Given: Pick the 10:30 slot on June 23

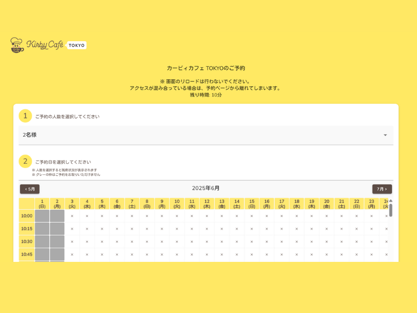Looking at the screenshot, I should 372,242.
